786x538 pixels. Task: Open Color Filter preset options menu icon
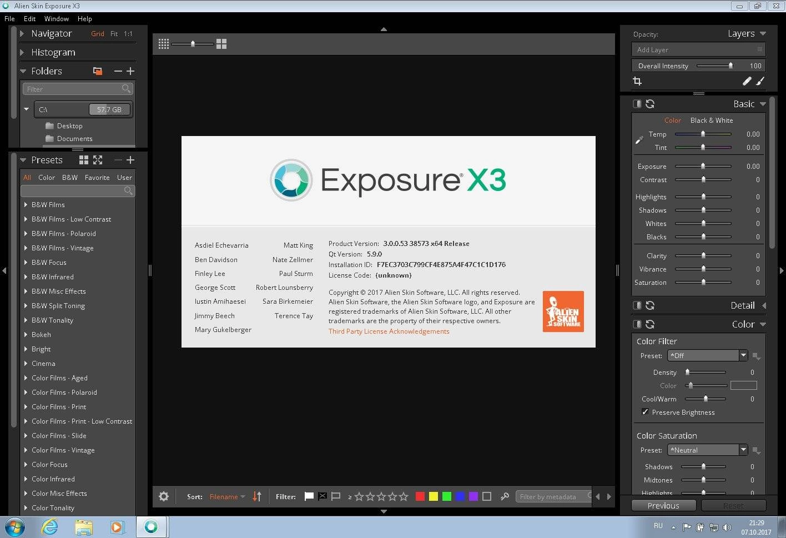tap(756, 356)
